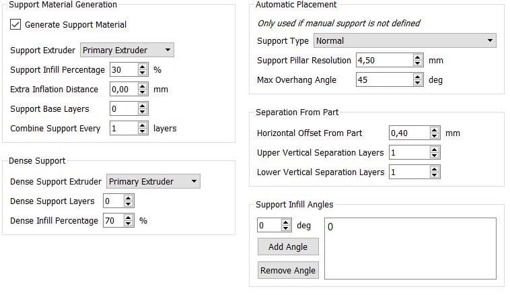Open the Support Type dropdown

[x=405, y=40]
